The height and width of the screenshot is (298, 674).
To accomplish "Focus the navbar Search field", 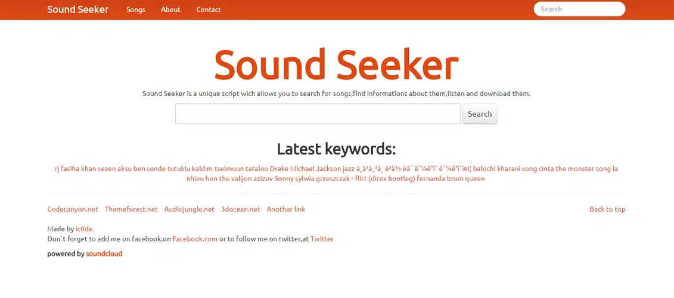I will tap(579, 9).
